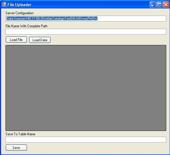The height and width of the screenshot is (155, 170).
Task: Focus the File Name With Complete Path field
Action: click(x=86, y=32)
